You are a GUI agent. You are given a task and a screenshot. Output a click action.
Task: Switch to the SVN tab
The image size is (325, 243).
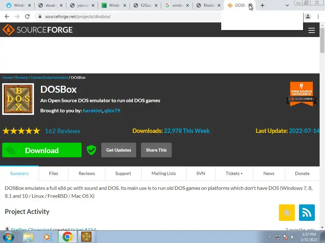pos(201,173)
